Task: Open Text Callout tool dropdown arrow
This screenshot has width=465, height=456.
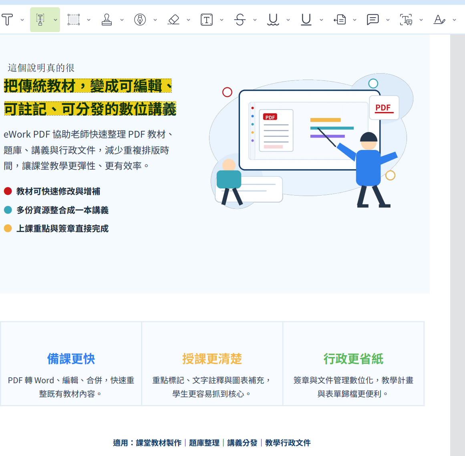Action: pyautogui.click(x=421, y=20)
